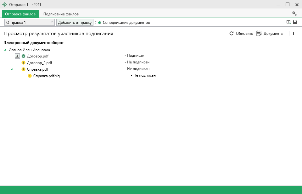This screenshot has width=302, height=194.
Task: Click the green signed checkmark on Договор.pdf
Action: coord(23,56)
